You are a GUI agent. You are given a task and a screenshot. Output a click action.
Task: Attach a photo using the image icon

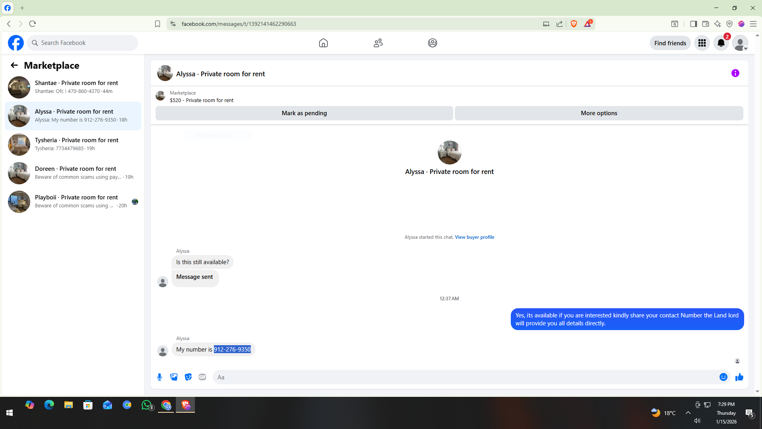[174, 377]
